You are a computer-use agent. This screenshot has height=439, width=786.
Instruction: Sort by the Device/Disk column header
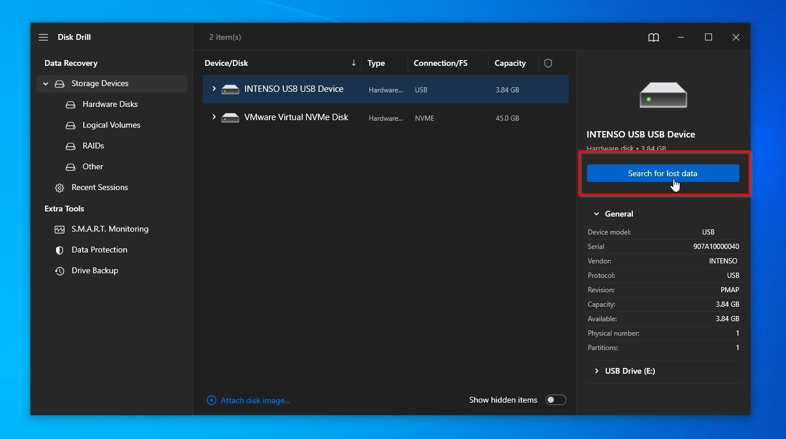(x=226, y=63)
